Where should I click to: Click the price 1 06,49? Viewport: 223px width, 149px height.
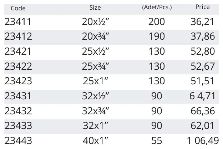(x=203, y=140)
